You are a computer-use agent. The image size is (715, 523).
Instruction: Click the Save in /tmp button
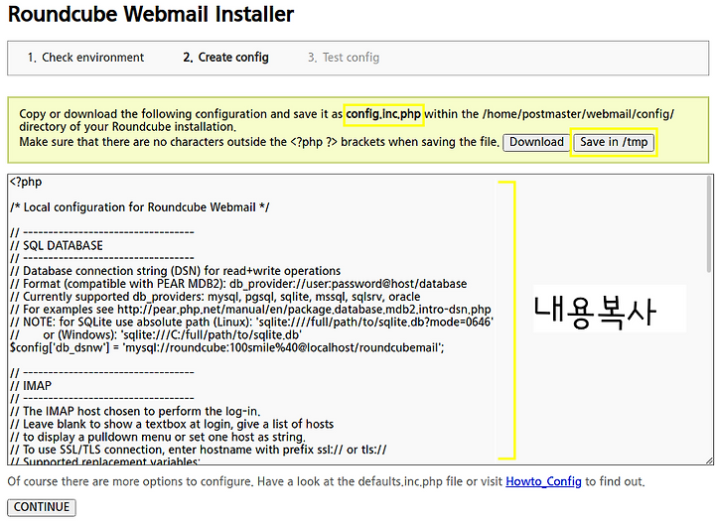[x=614, y=142]
